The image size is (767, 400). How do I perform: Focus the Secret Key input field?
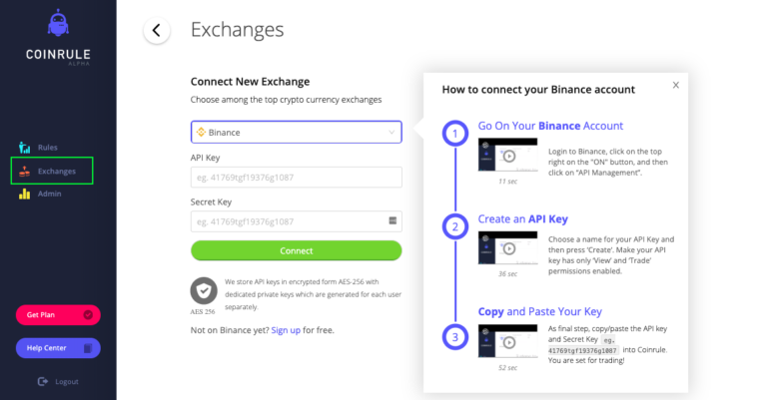[296, 221]
